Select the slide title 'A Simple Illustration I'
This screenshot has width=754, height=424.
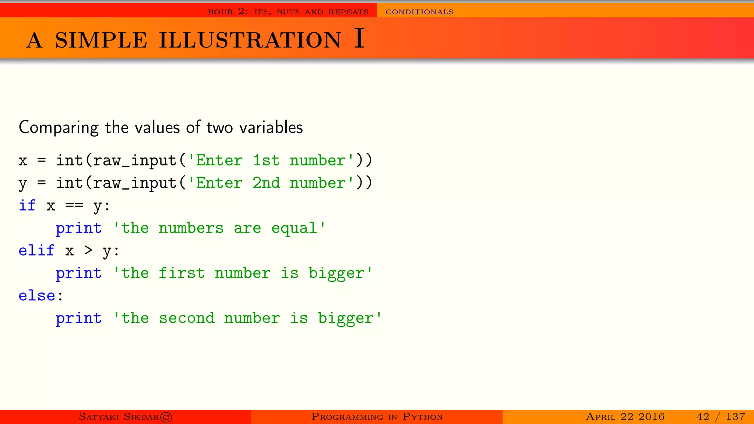coord(195,39)
